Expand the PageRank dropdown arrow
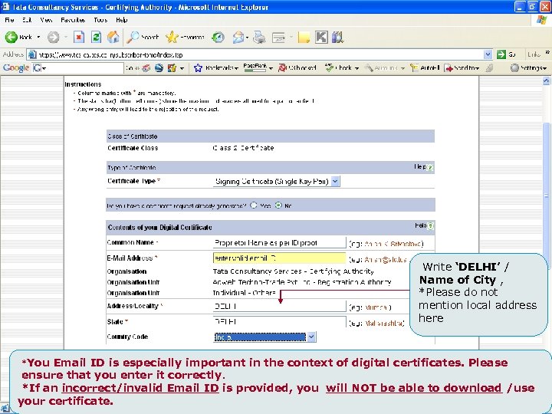 (x=271, y=68)
